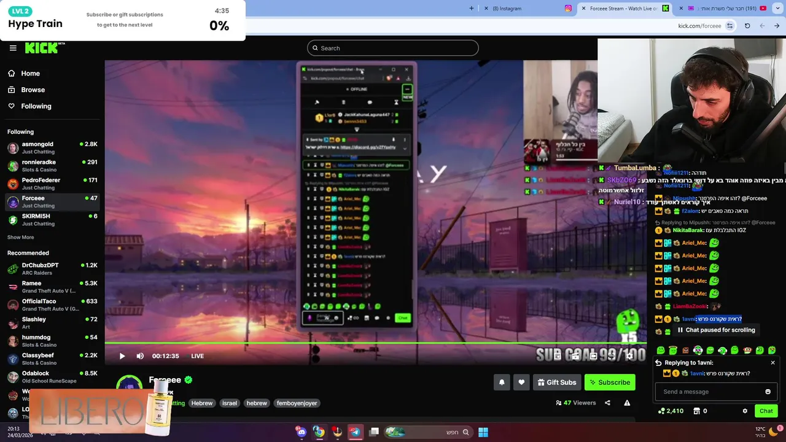
Task: Open SKIRMISH channel in sidebar
Action: tap(52, 220)
